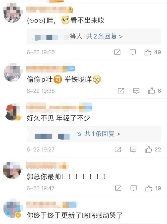Expand 共2条回复 replies

click(x=104, y=36)
